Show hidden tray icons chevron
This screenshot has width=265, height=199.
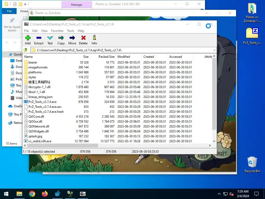219,194
